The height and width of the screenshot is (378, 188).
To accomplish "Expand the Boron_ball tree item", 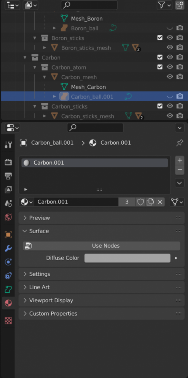I will 54,28.
